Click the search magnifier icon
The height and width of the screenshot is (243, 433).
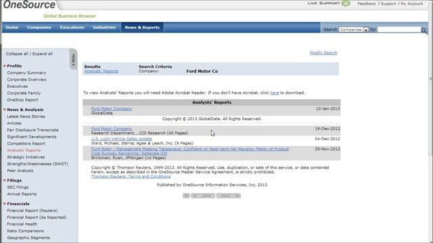coord(424,31)
